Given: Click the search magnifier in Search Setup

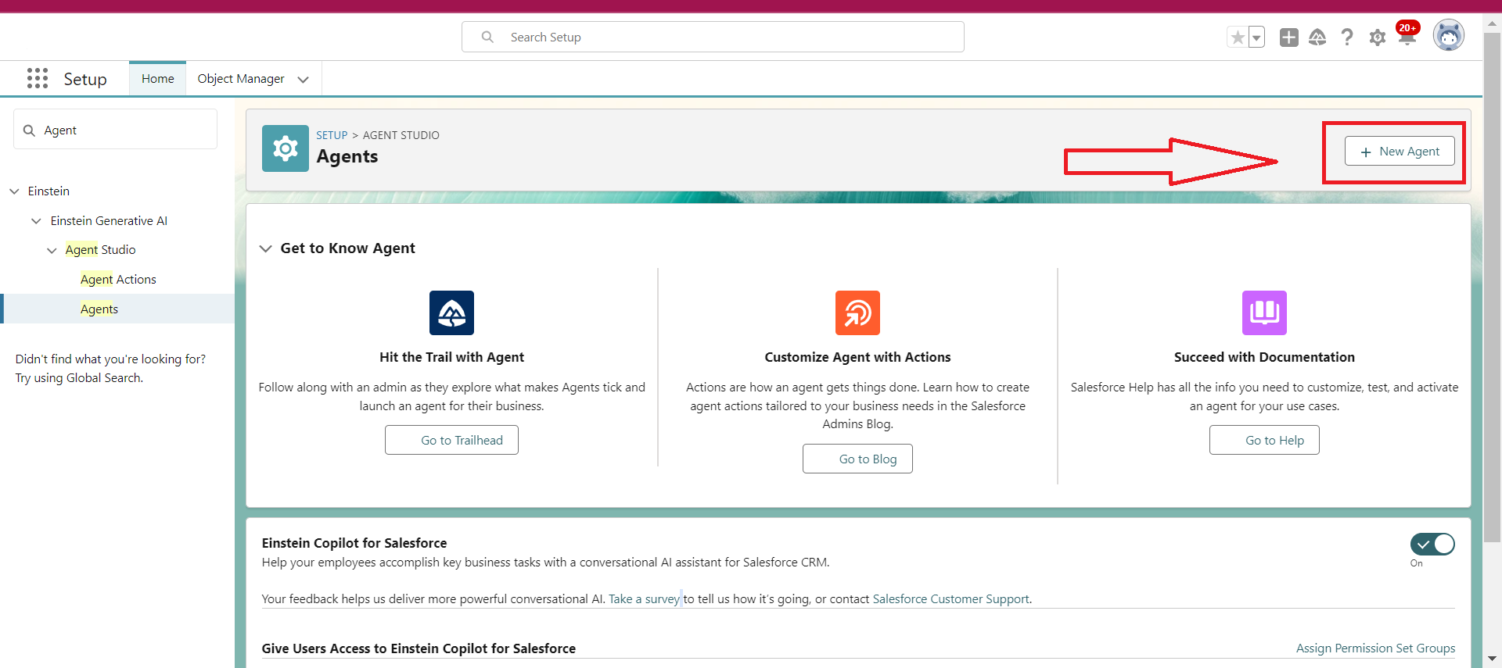Looking at the screenshot, I should click(x=487, y=37).
